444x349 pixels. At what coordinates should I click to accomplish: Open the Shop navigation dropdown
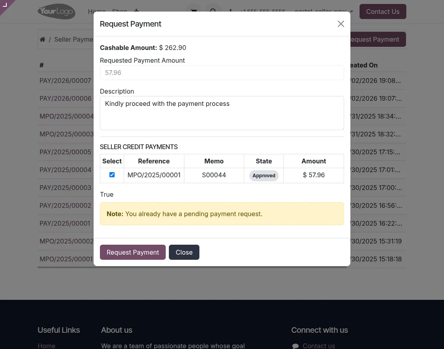120,12
